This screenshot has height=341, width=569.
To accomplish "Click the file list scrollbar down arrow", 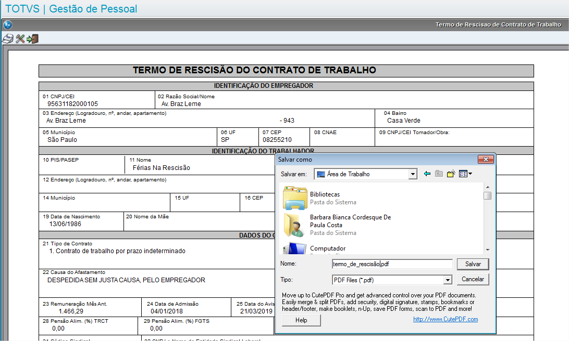I will click(x=488, y=250).
